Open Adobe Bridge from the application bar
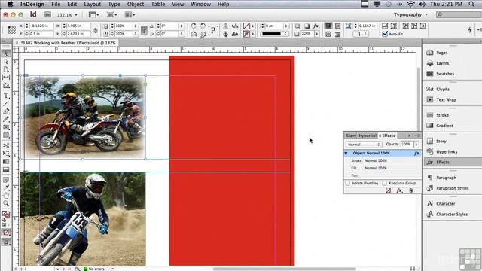This screenshot has height=271, width=482. point(47,14)
